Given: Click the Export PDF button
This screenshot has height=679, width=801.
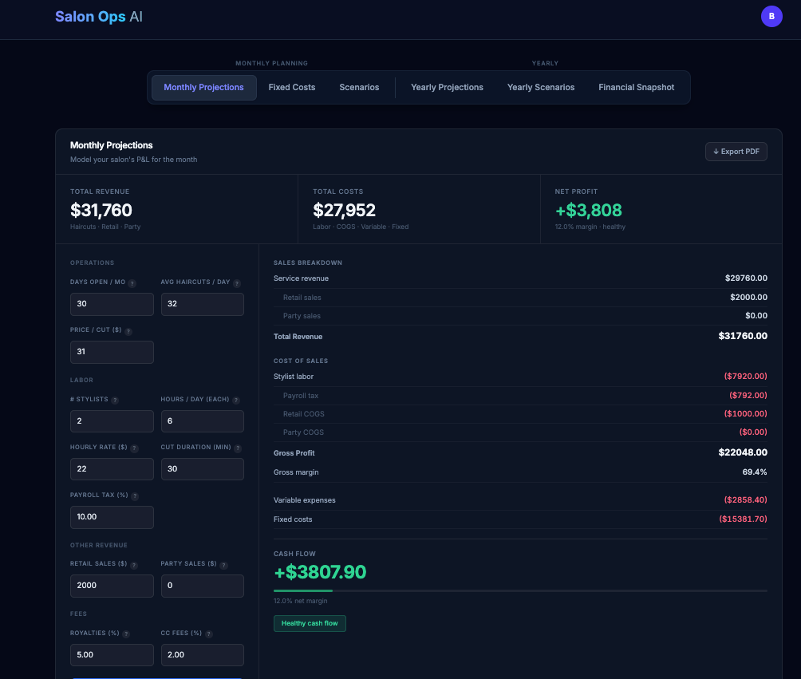Looking at the screenshot, I should [x=736, y=152].
